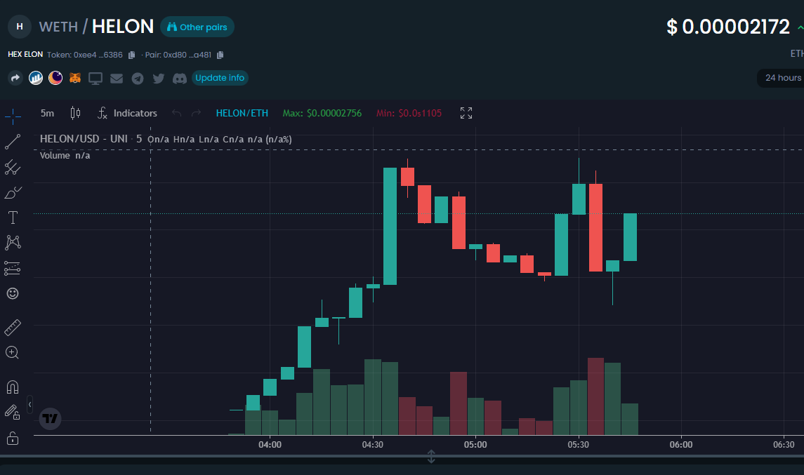Enter fullscreen chart mode
The height and width of the screenshot is (475, 804).
pyautogui.click(x=466, y=113)
